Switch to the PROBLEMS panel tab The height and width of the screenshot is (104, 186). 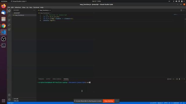41,79
